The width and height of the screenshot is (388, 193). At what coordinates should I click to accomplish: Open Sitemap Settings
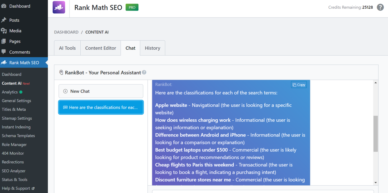(x=17, y=118)
